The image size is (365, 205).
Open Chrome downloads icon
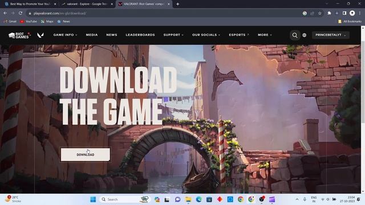(x=337, y=13)
